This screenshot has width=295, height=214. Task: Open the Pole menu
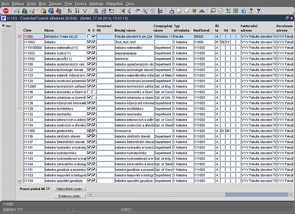(x=68, y=4)
